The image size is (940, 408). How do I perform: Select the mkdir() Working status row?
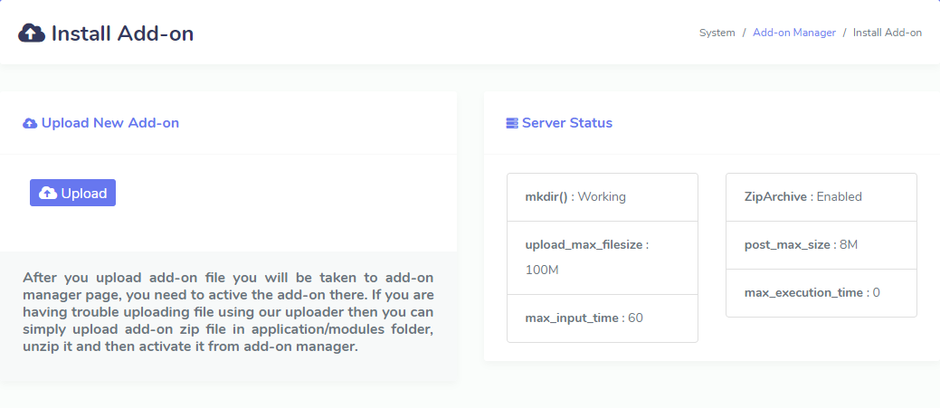tap(602, 196)
